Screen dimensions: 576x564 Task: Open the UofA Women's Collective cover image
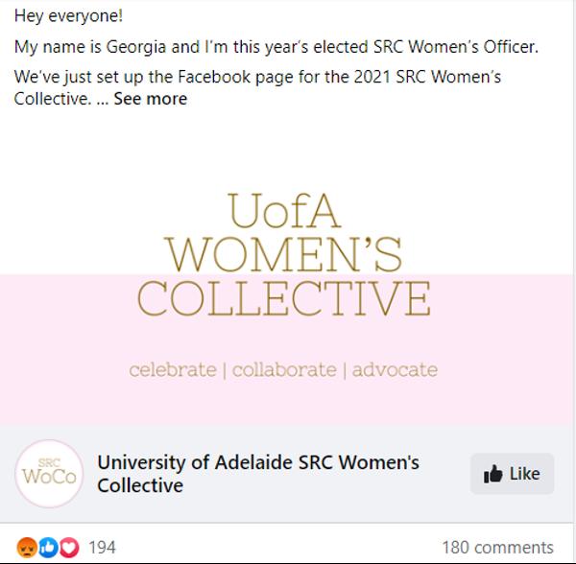(x=286, y=270)
